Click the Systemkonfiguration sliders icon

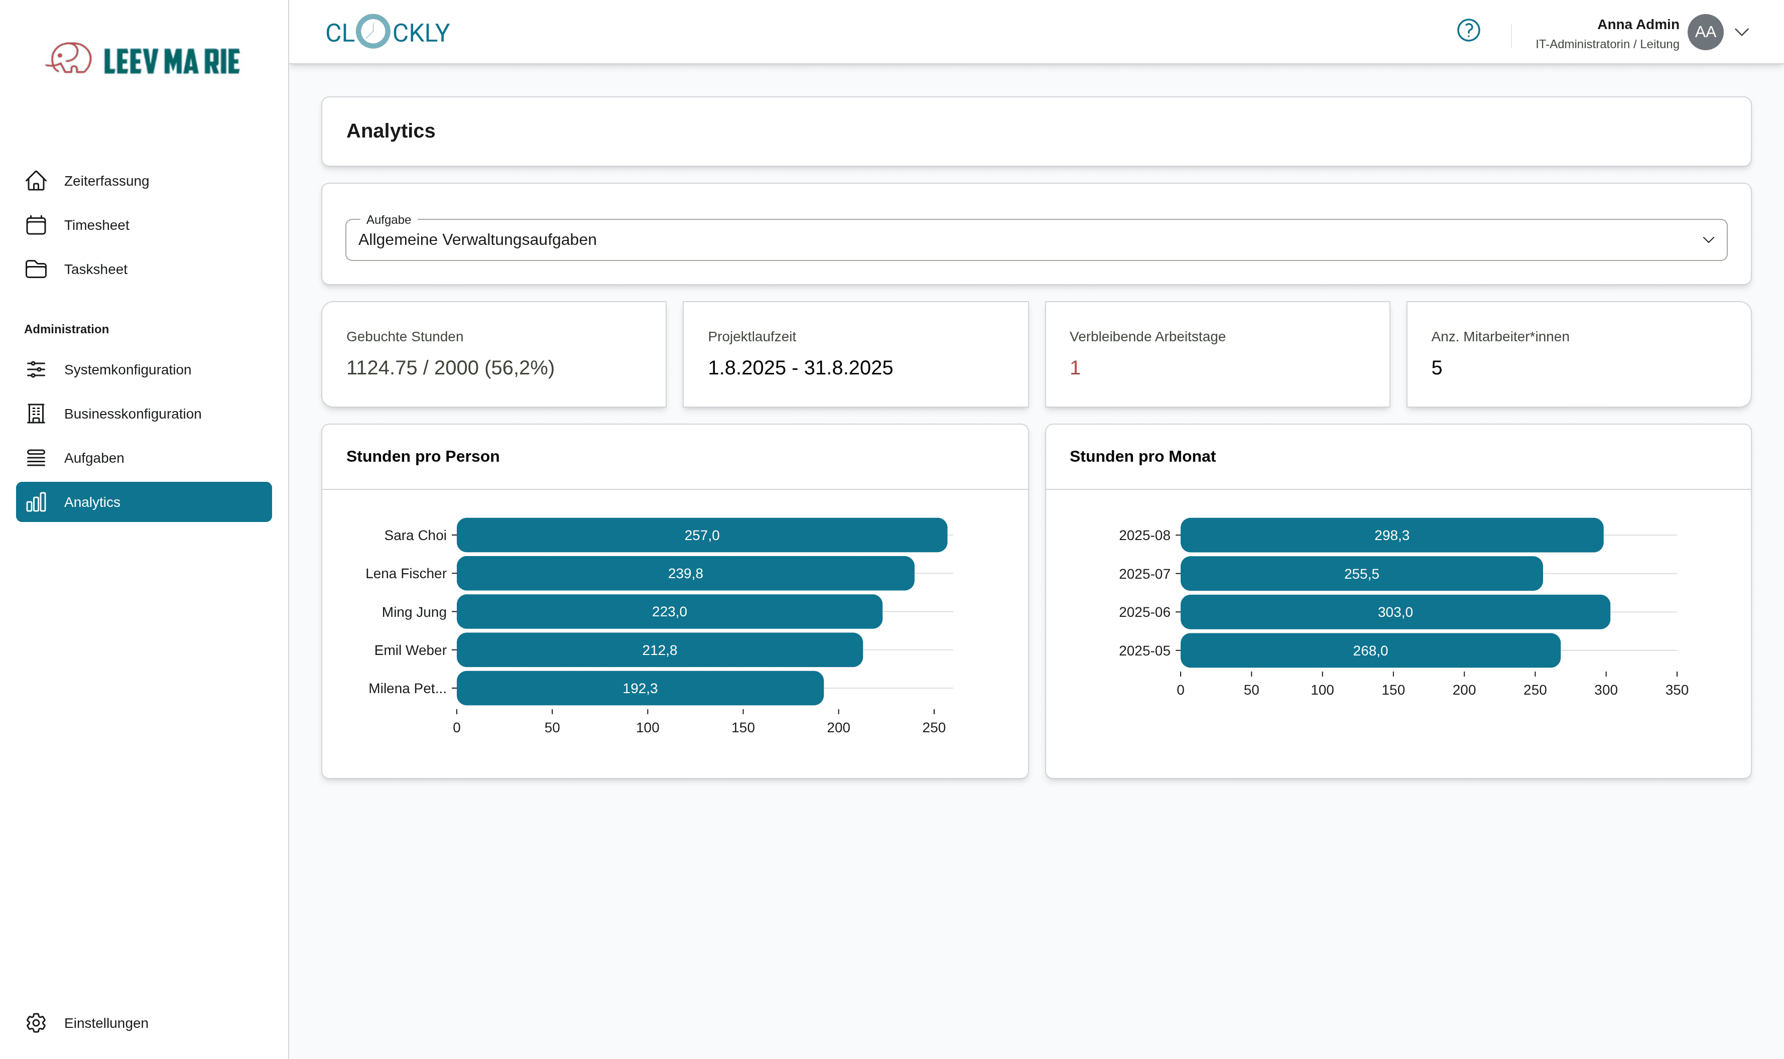(36, 370)
